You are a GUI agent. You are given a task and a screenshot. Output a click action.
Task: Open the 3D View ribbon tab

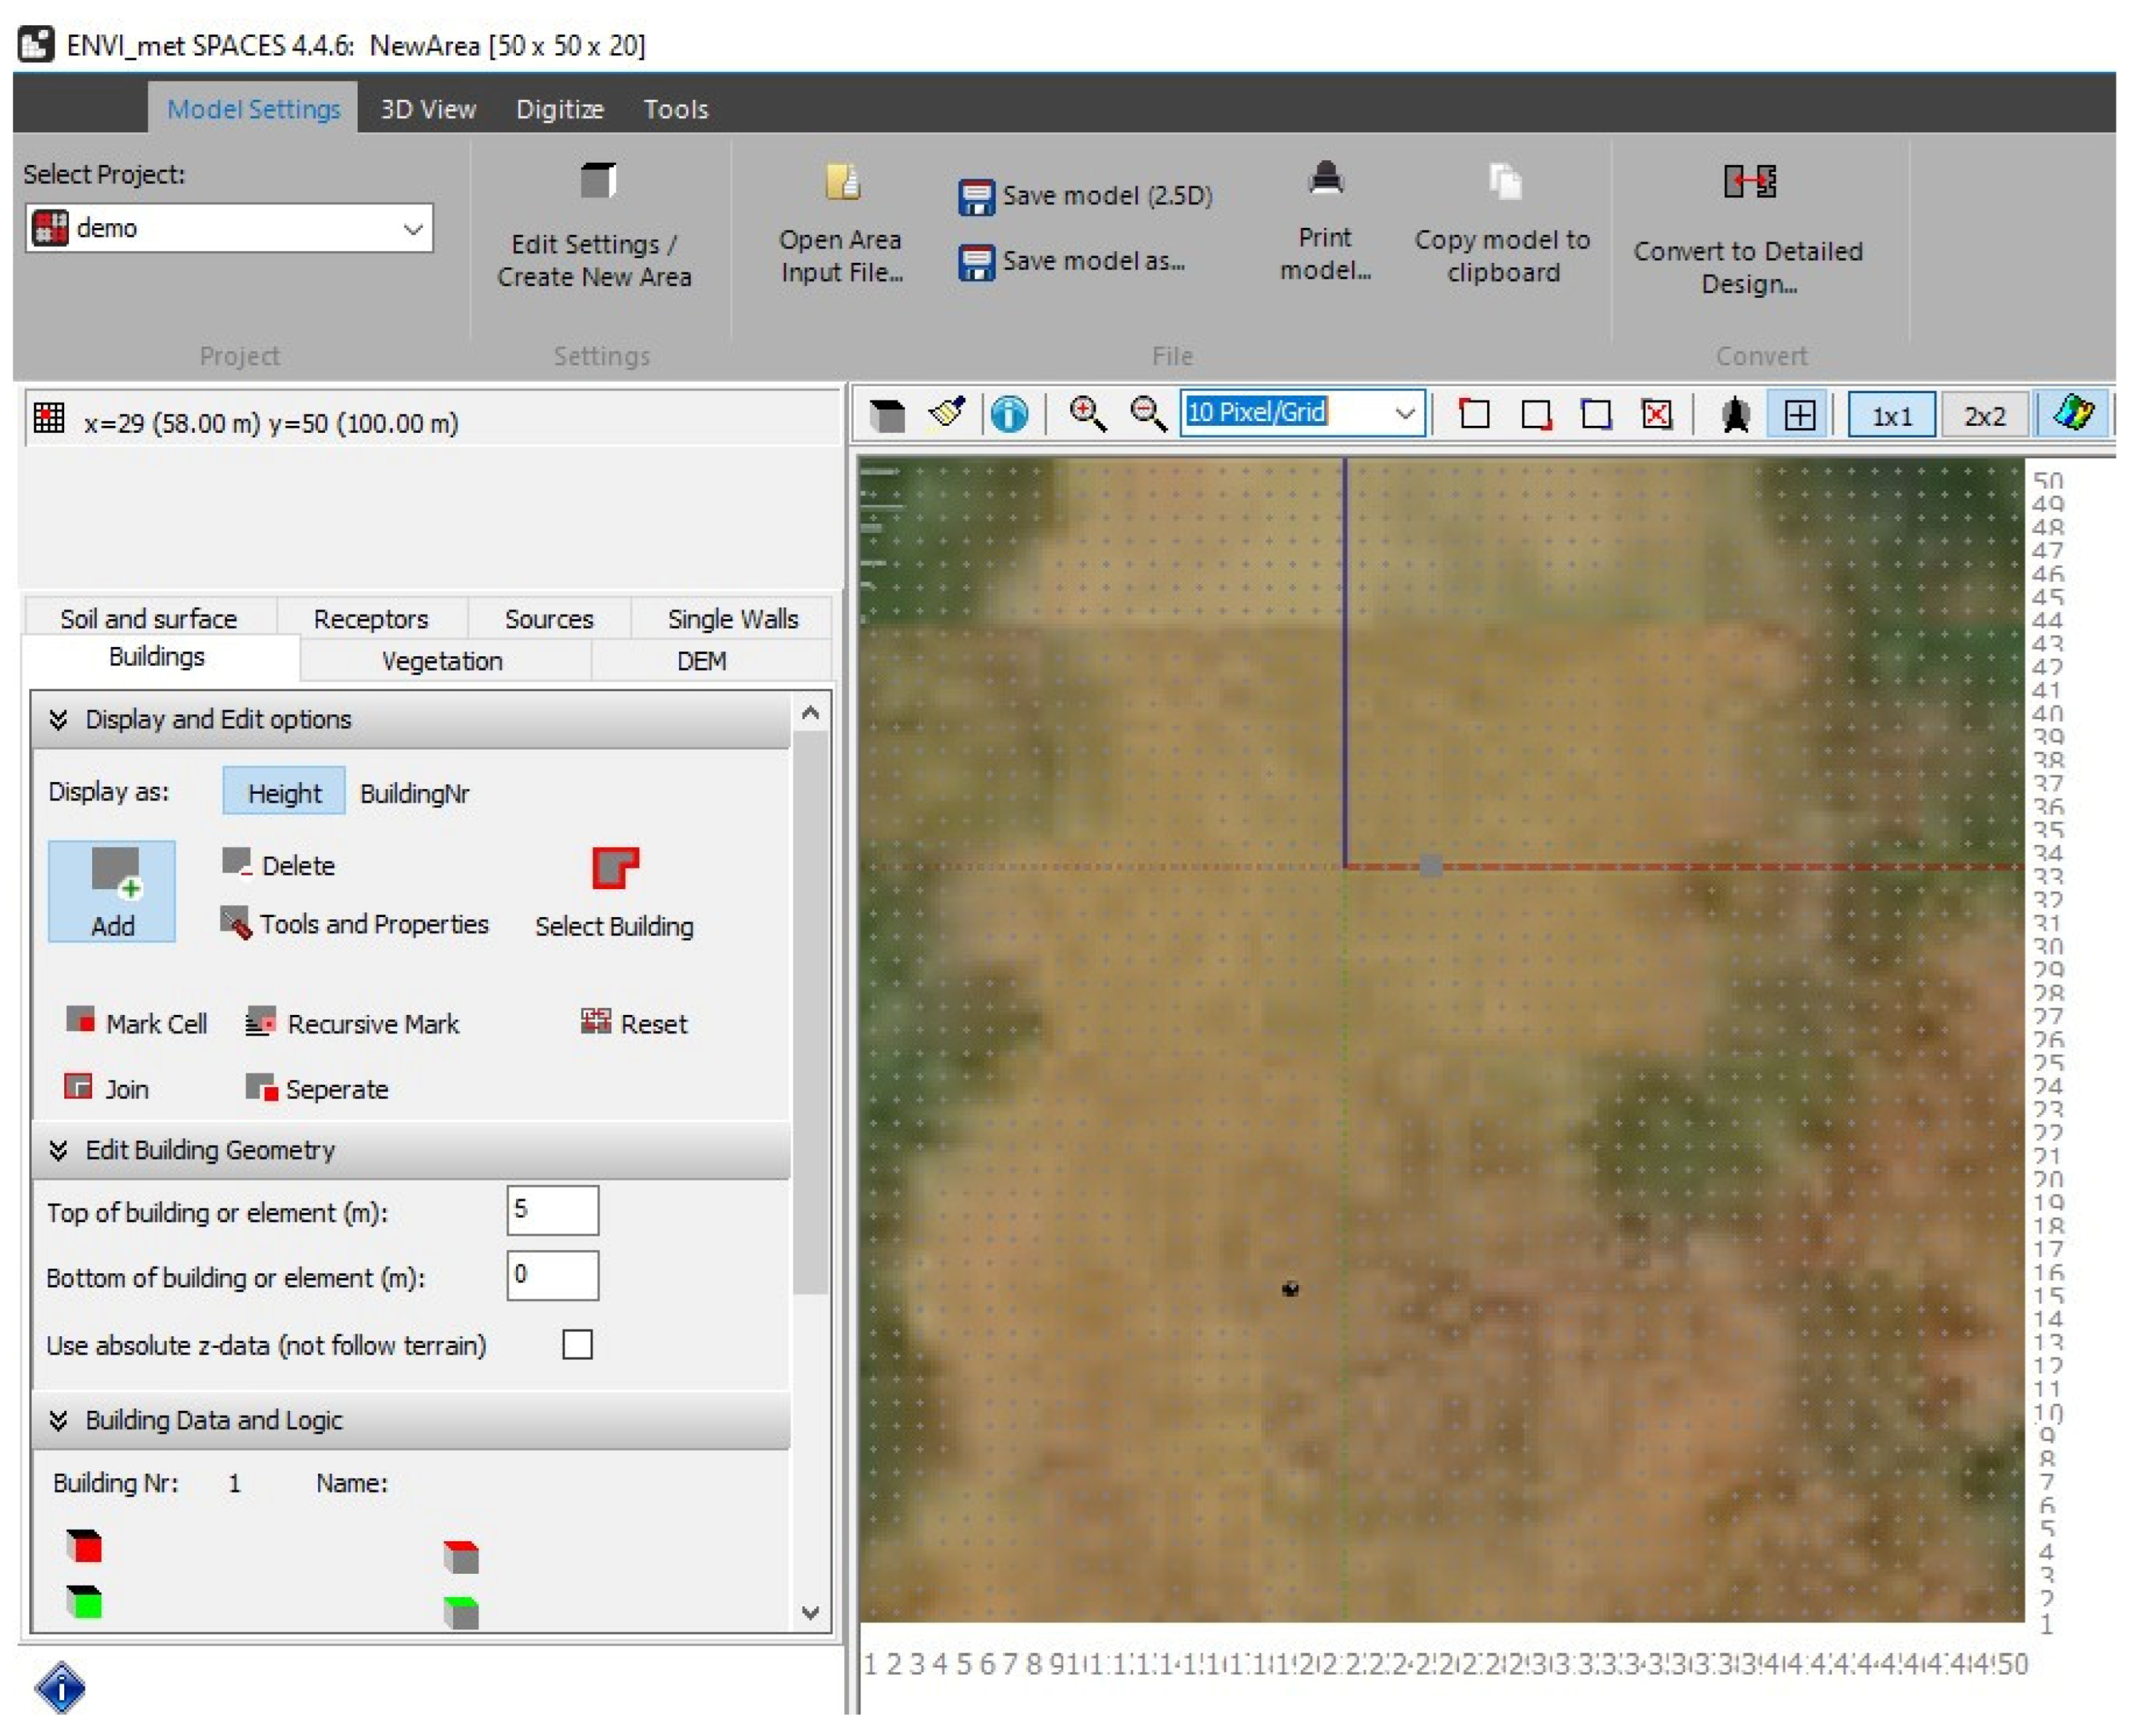coord(427,109)
